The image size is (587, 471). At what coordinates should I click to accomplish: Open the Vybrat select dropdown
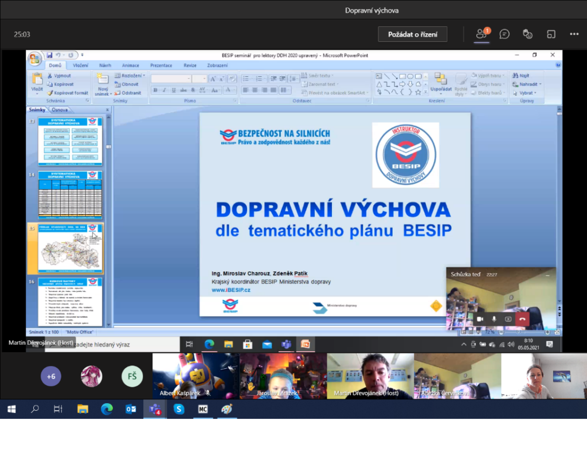click(x=524, y=93)
